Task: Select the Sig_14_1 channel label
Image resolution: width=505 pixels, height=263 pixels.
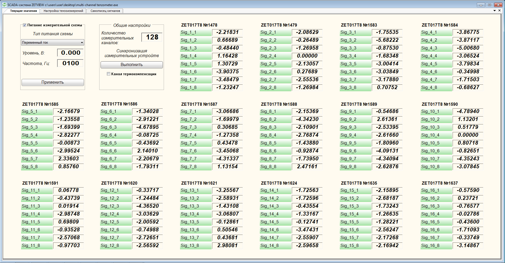Action: click(x=276, y=190)
